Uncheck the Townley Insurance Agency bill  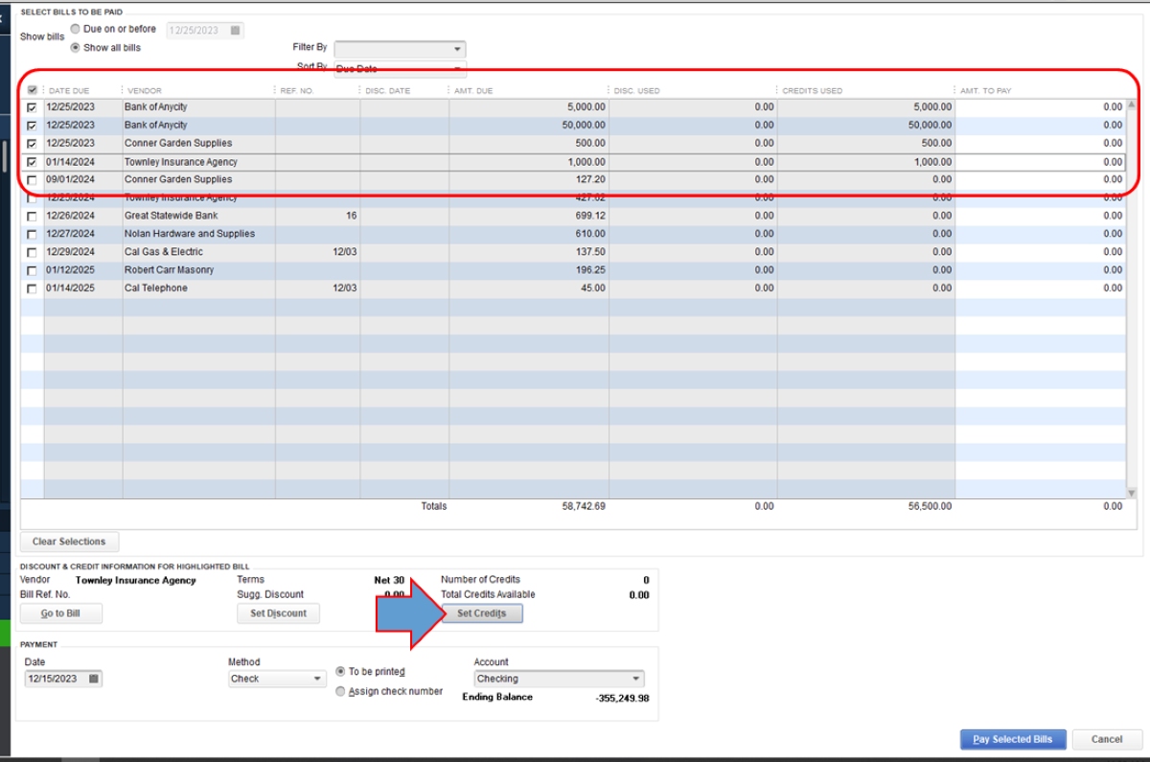[33, 162]
